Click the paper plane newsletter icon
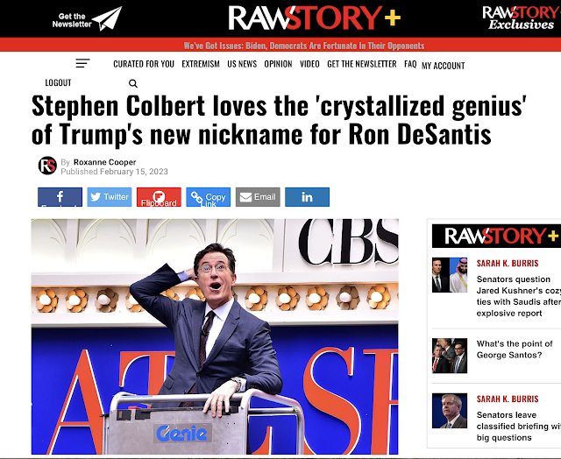 107,18
